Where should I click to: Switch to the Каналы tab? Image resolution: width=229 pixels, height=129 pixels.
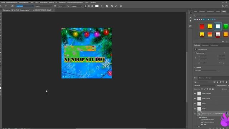[201, 78]
